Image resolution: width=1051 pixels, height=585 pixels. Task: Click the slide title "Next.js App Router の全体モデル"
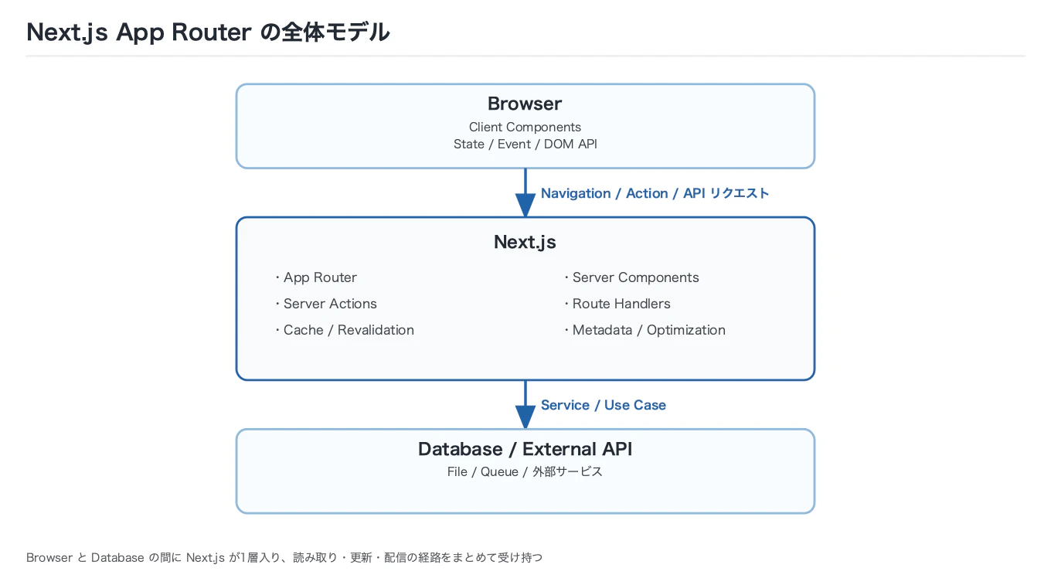209,32
